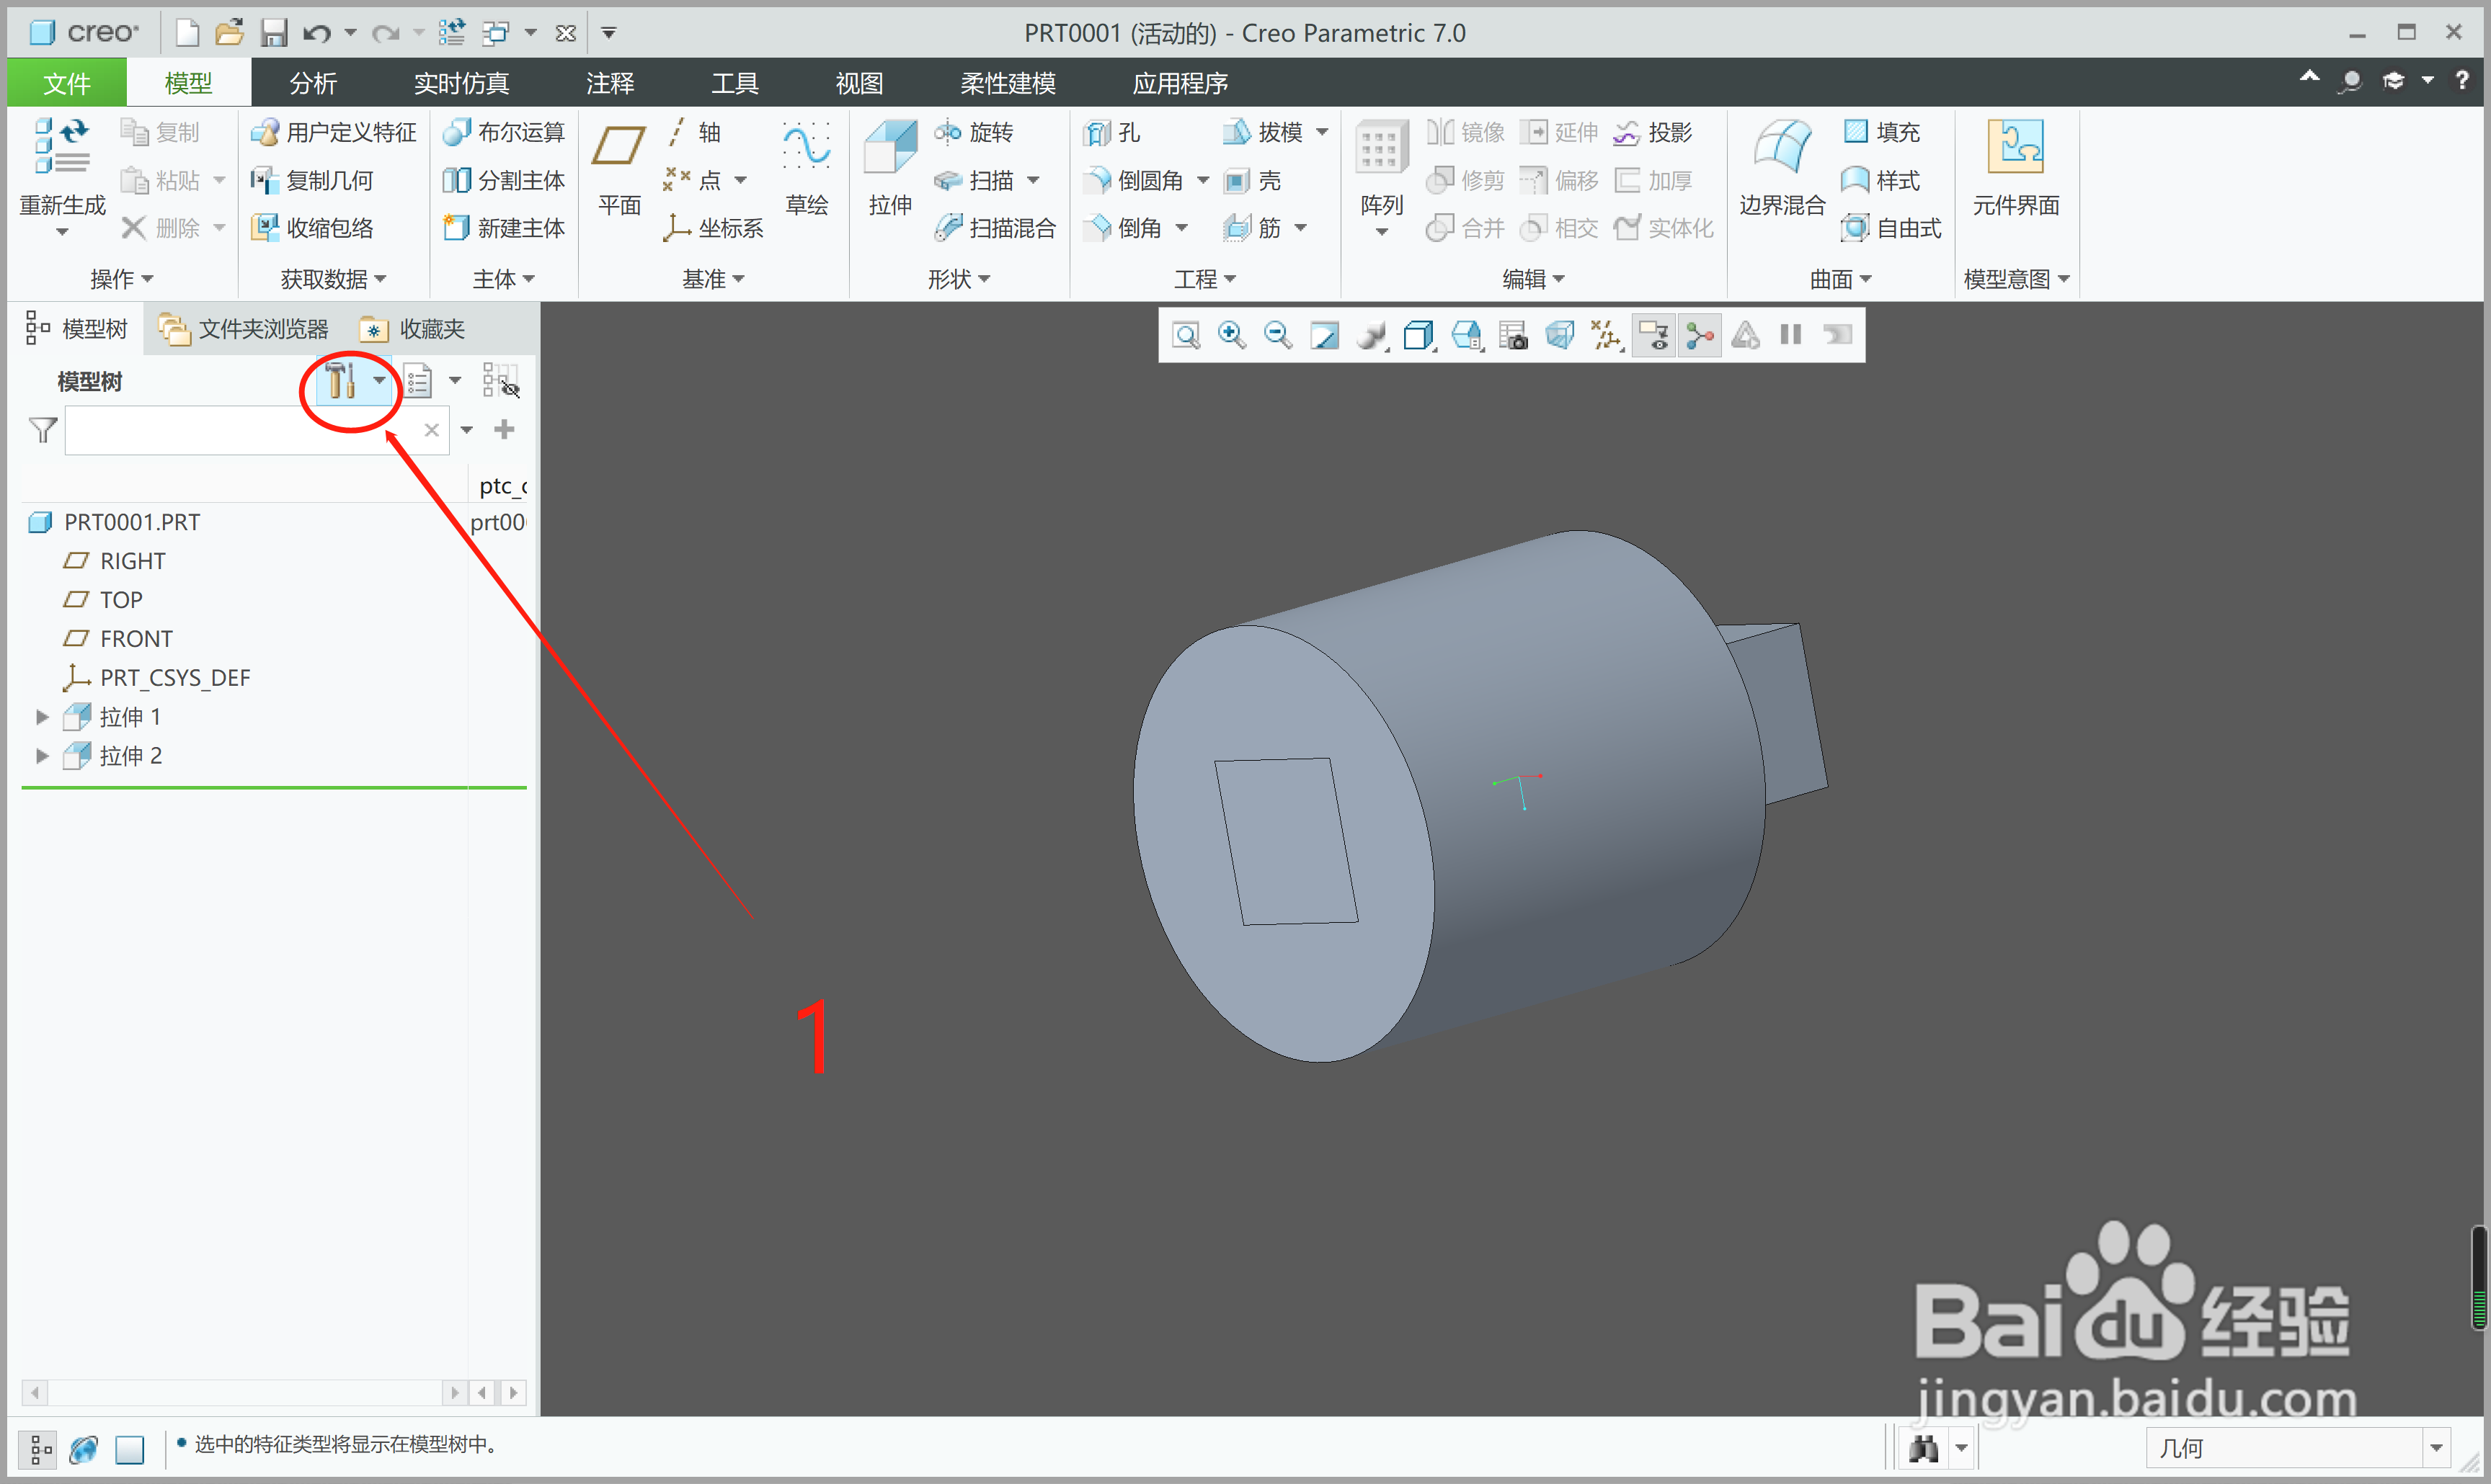Click the Zoom Out magnifier icon

pyautogui.click(x=1277, y=335)
